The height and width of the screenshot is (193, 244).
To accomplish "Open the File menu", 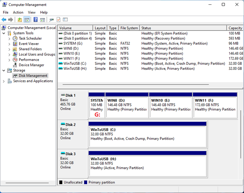I will [6, 12].
